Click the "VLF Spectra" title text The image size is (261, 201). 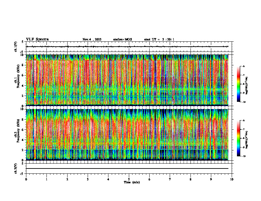pyautogui.click(x=37, y=39)
